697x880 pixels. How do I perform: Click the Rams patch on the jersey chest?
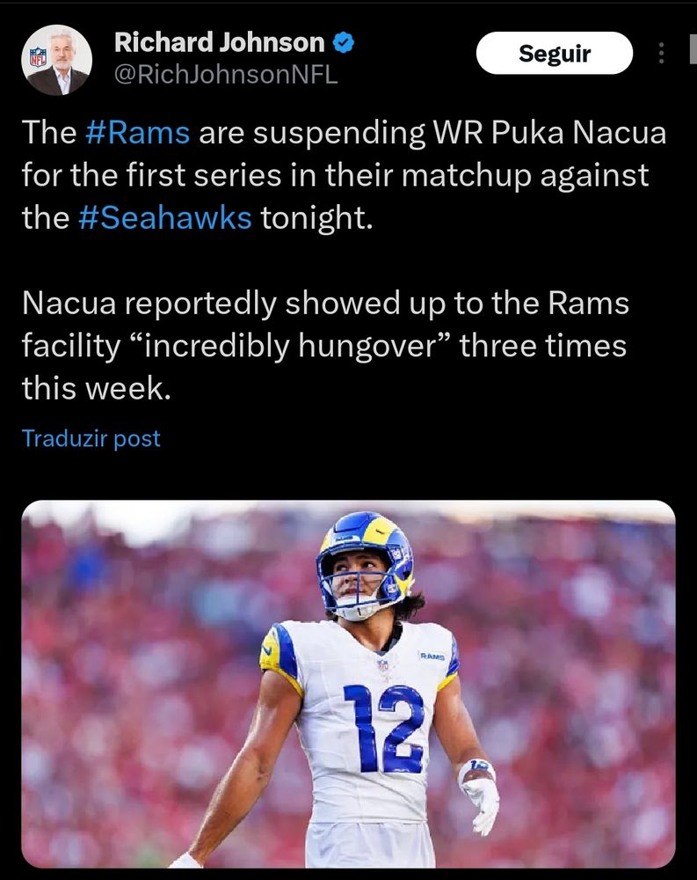tap(432, 656)
